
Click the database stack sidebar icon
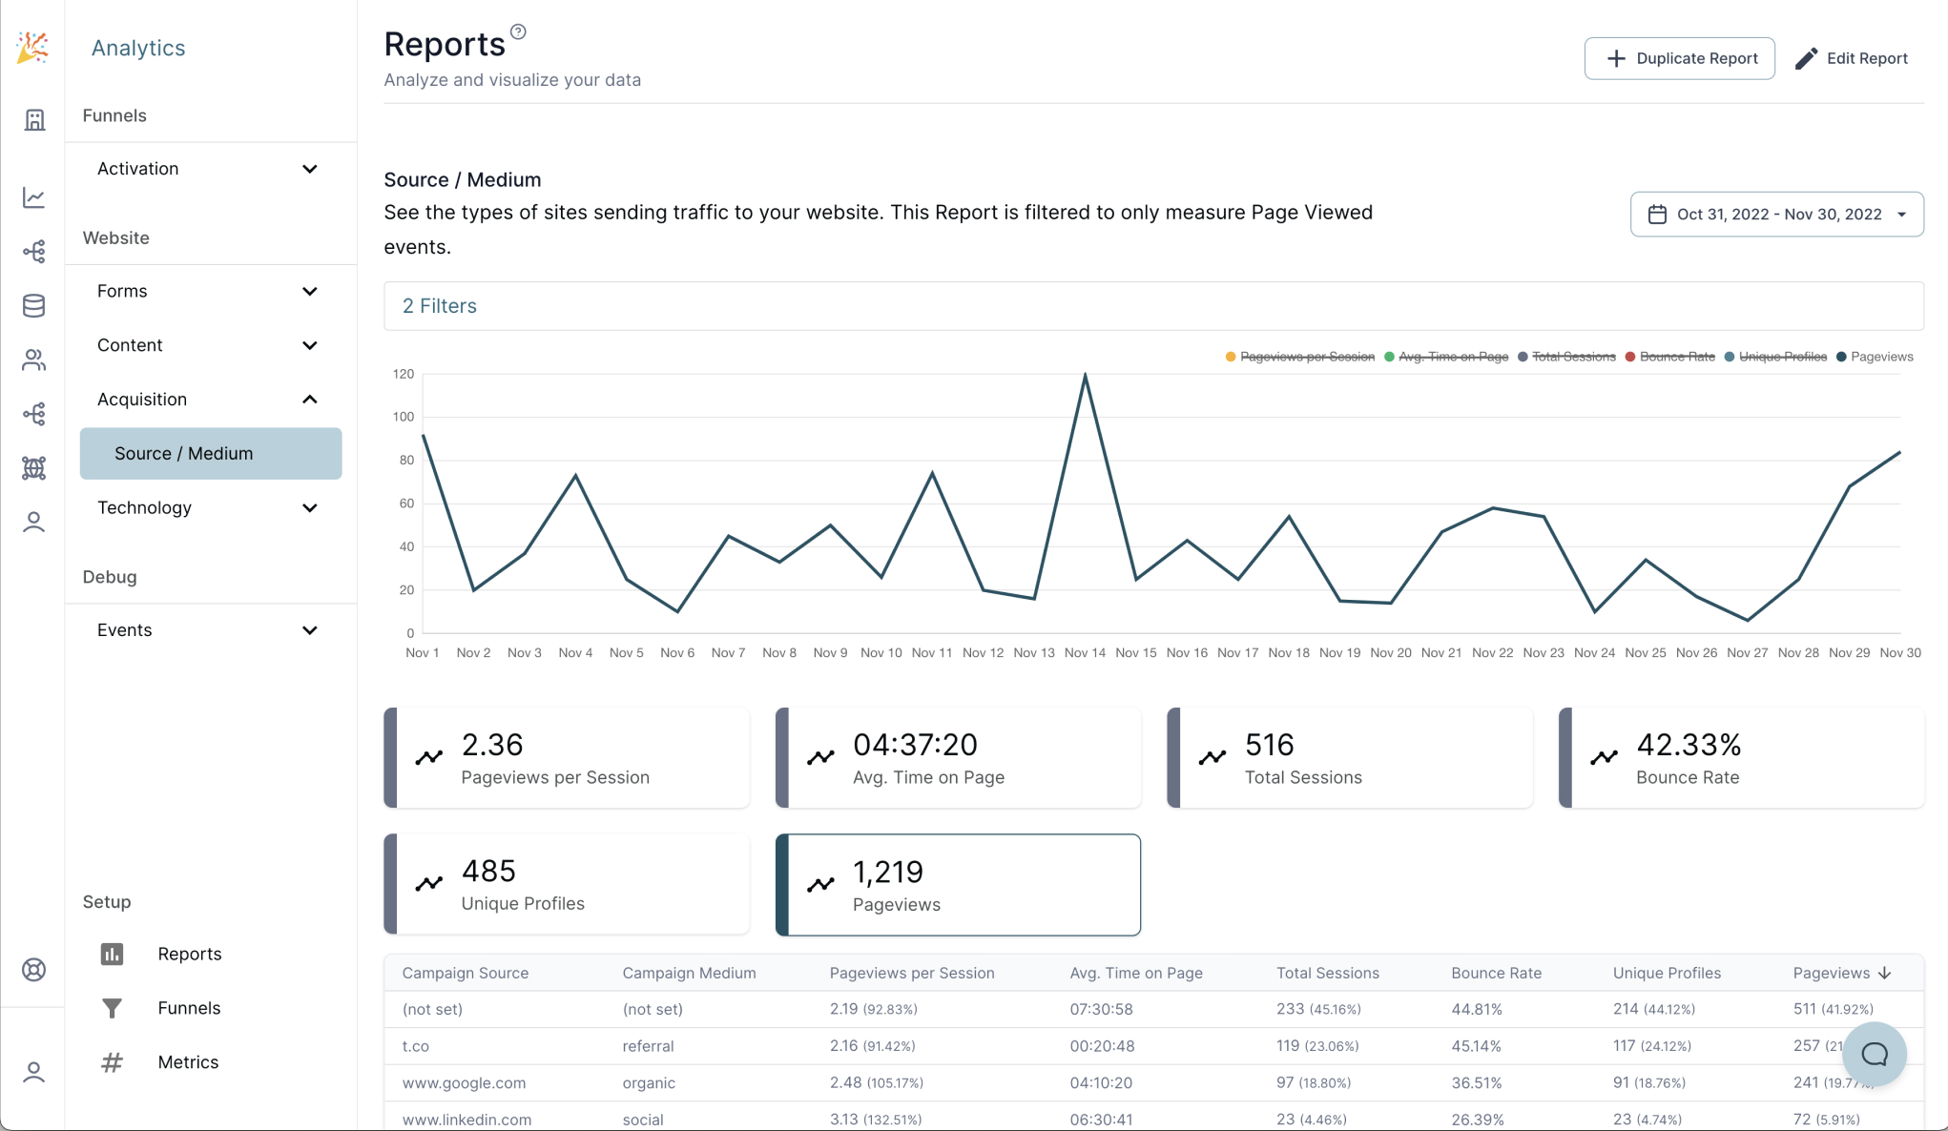(x=34, y=305)
